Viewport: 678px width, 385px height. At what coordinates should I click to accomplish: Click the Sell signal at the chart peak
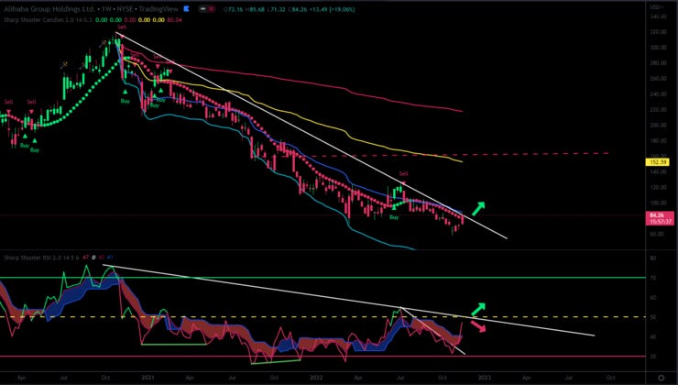[122, 27]
